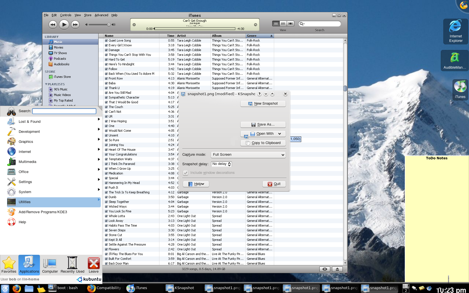Click iTunes track progress bar
469x293 pixels.
[x=195, y=28]
